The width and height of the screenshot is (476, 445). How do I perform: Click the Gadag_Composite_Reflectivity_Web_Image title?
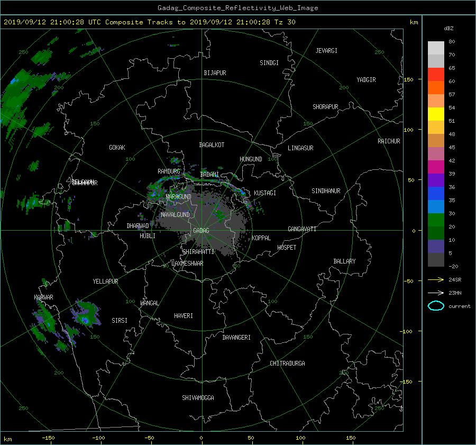[x=237, y=8]
